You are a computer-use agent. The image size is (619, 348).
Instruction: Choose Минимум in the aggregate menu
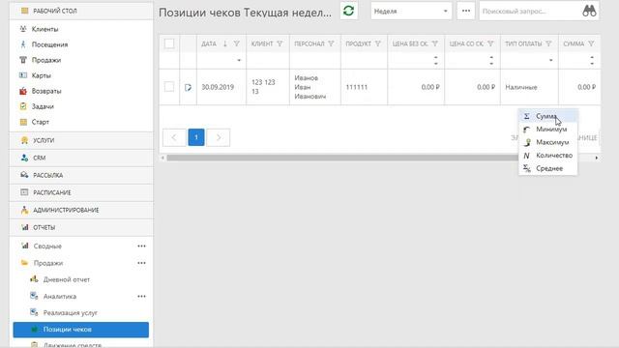548,129
